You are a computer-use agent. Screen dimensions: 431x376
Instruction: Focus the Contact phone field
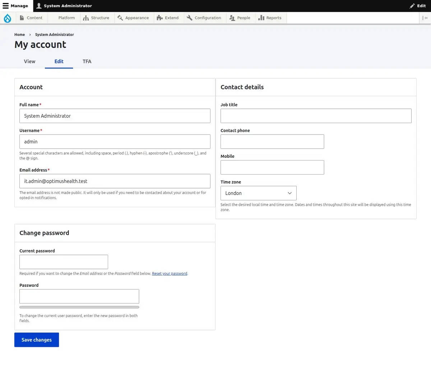tap(272, 142)
